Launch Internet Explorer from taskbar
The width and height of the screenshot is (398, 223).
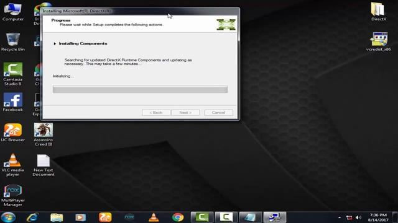tap(32, 217)
